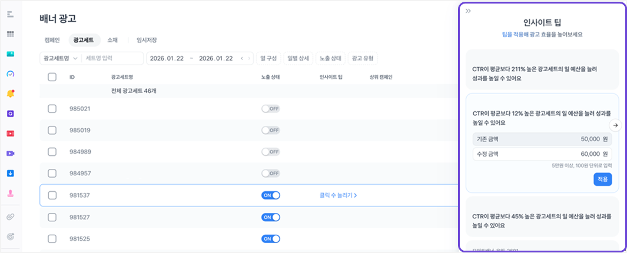Open the purple Q icon in sidebar
The image size is (627, 253).
point(11,114)
